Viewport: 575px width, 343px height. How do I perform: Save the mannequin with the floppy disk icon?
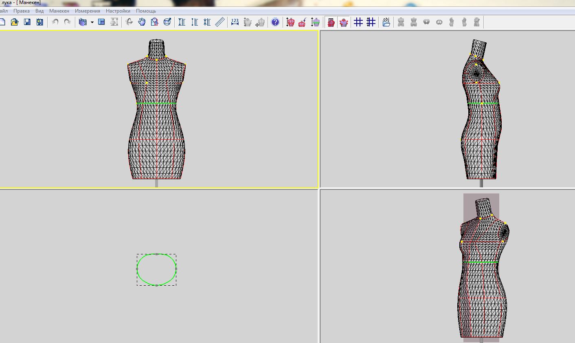click(27, 22)
